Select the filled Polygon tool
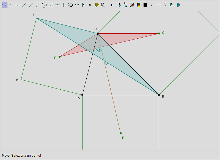 pos(97,5)
